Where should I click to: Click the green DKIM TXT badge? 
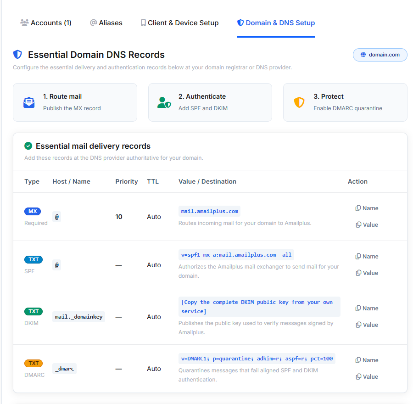tap(33, 312)
